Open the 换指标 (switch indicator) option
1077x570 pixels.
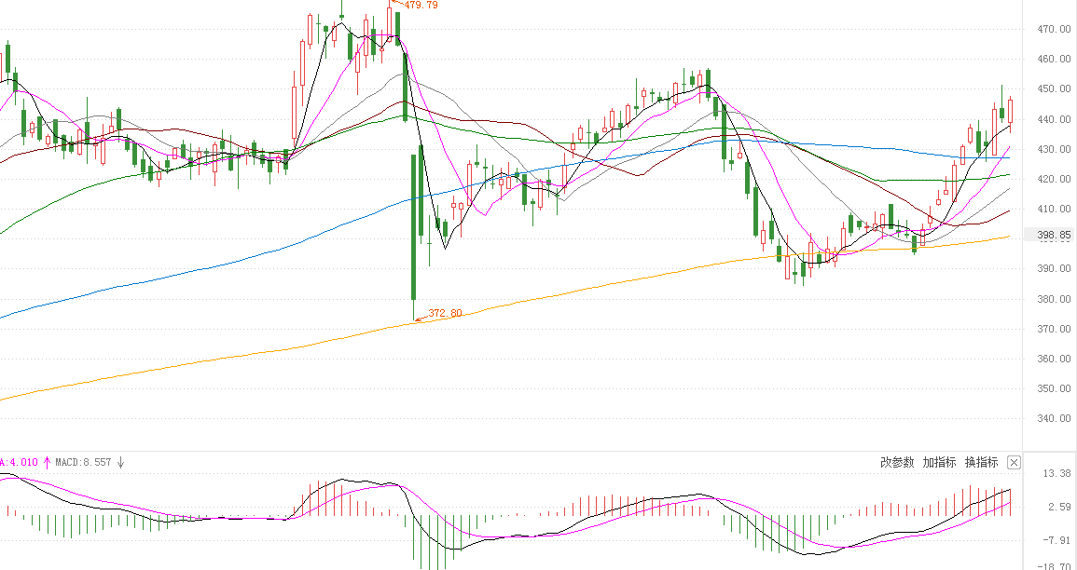pos(981,462)
